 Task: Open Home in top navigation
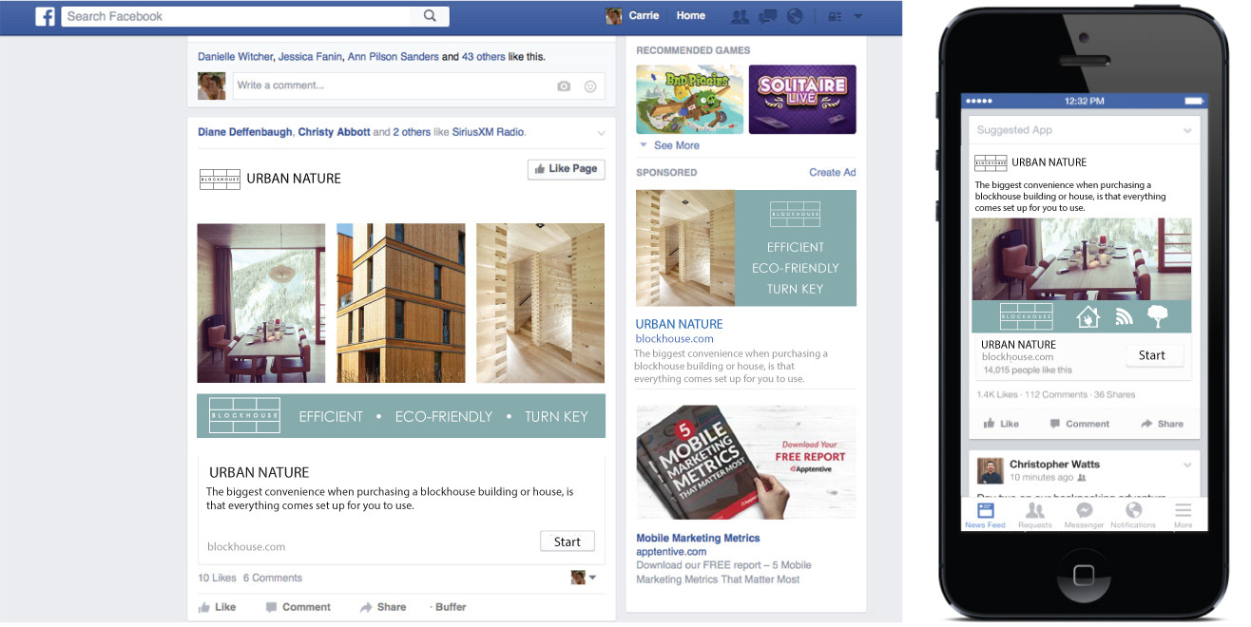[x=691, y=16]
